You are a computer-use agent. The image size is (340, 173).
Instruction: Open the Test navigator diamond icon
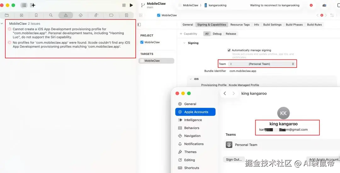coord(81,15)
